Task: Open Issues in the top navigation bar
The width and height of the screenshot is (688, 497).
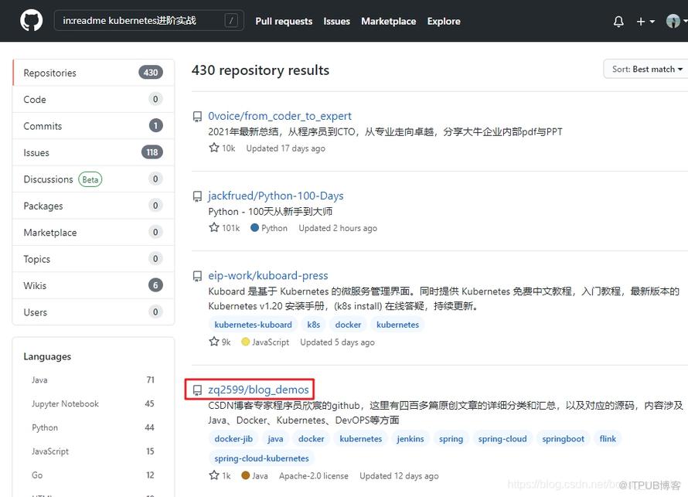Action: tap(336, 21)
